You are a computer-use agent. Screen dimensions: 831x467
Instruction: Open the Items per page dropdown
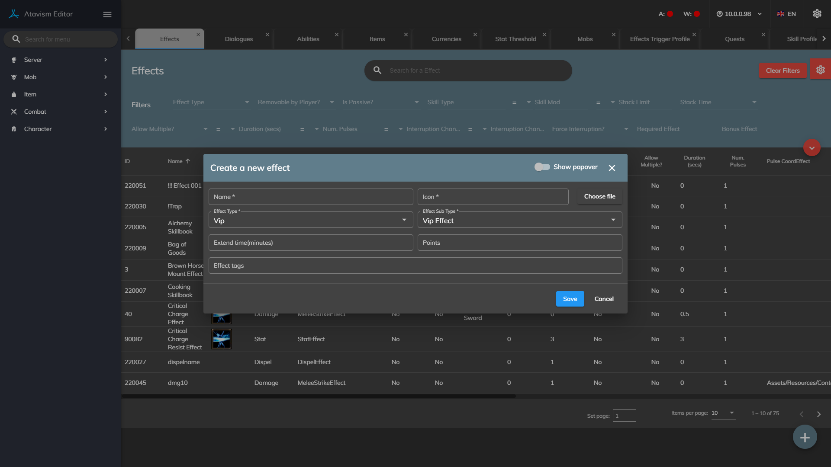723,413
